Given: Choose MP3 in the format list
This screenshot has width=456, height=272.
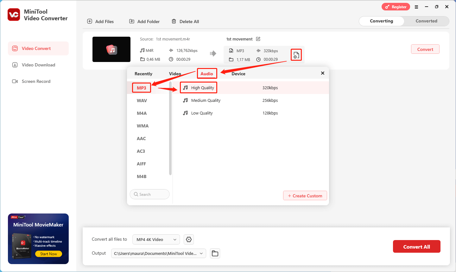Looking at the screenshot, I should tap(142, 88).
